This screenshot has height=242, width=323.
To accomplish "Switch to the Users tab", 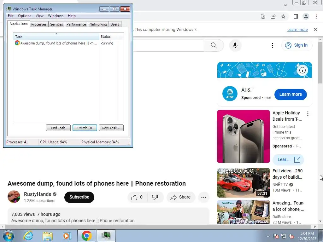I will coord(115,24).
